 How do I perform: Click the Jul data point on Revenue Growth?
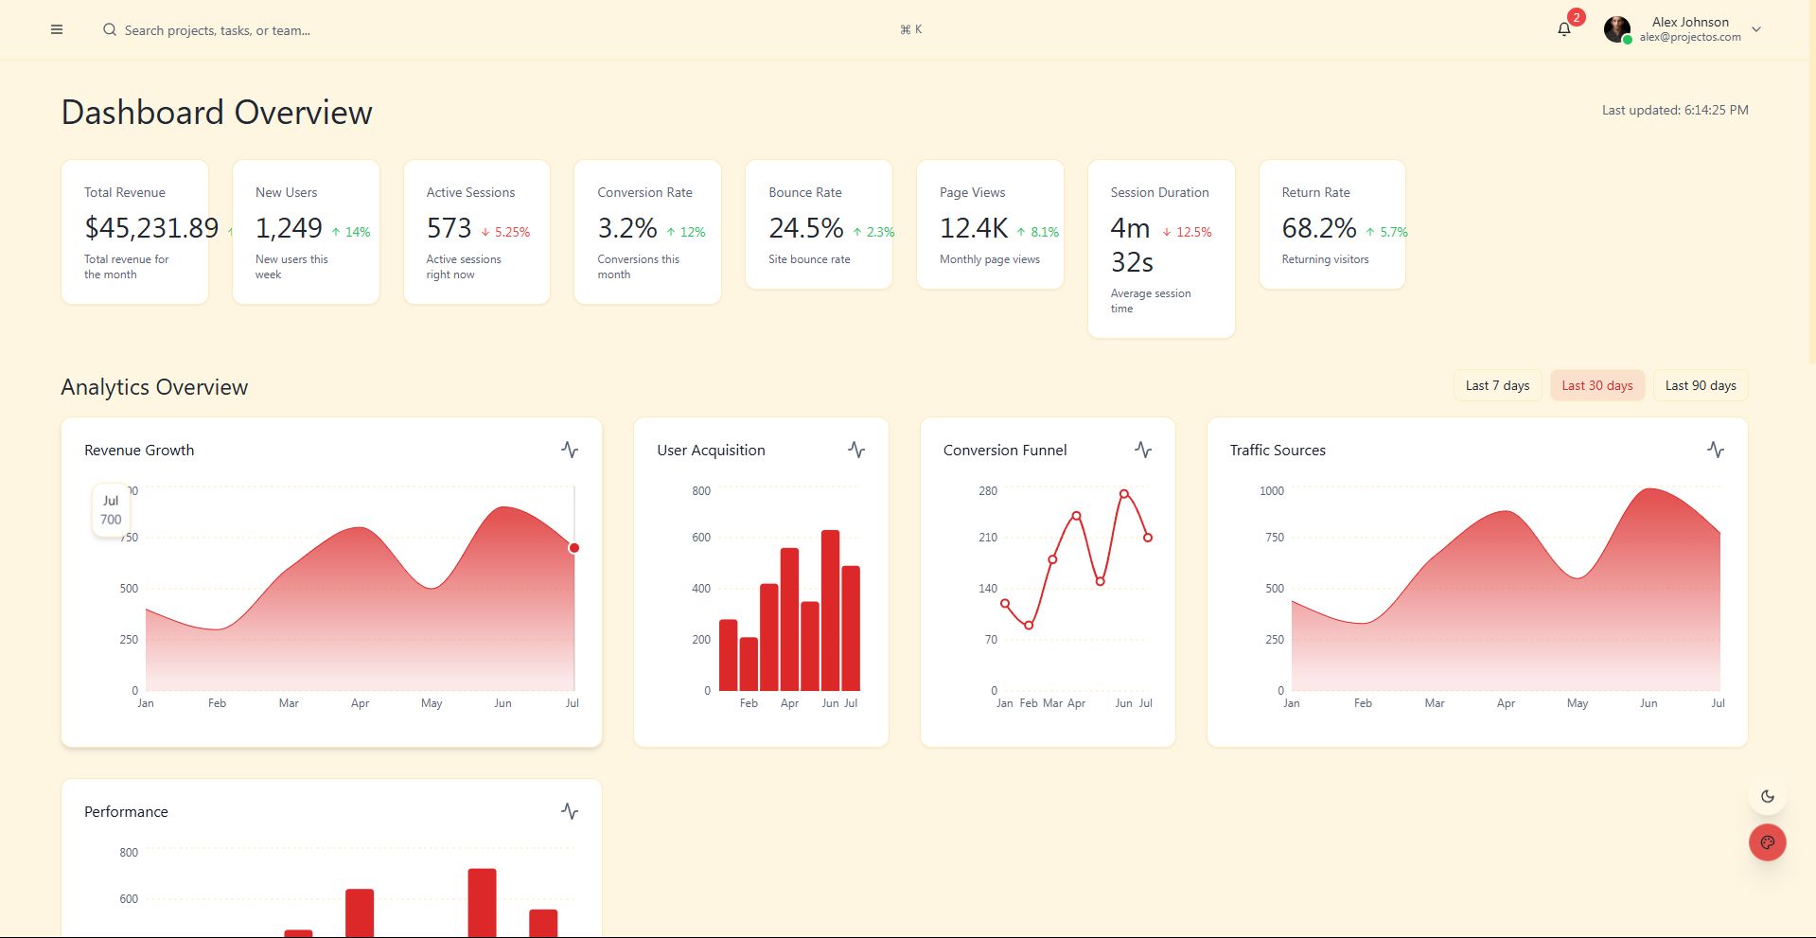click(573, 548)
